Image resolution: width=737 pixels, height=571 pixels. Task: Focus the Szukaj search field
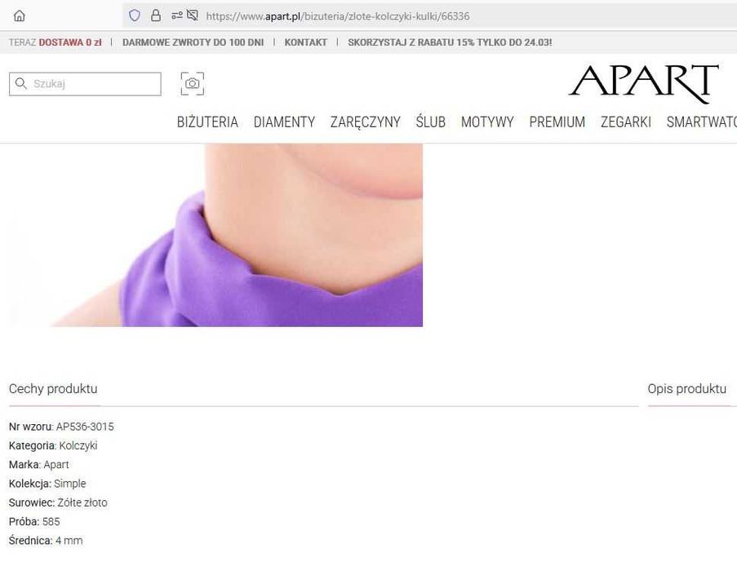pos(85,83)
